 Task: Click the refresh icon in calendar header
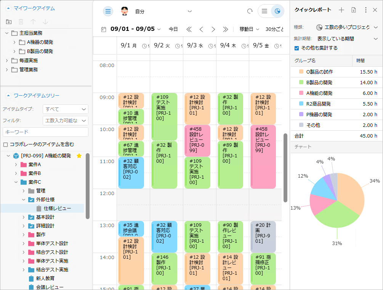point(250,11)
